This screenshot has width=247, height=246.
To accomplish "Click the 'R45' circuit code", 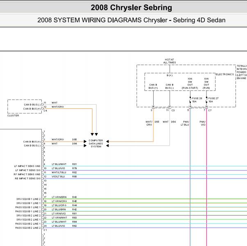I will [75, 201].
